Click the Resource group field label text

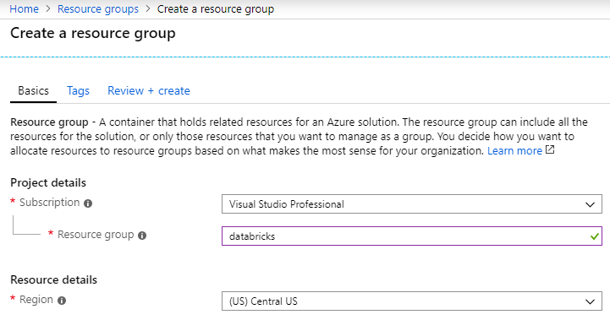[x=96, y=235]
